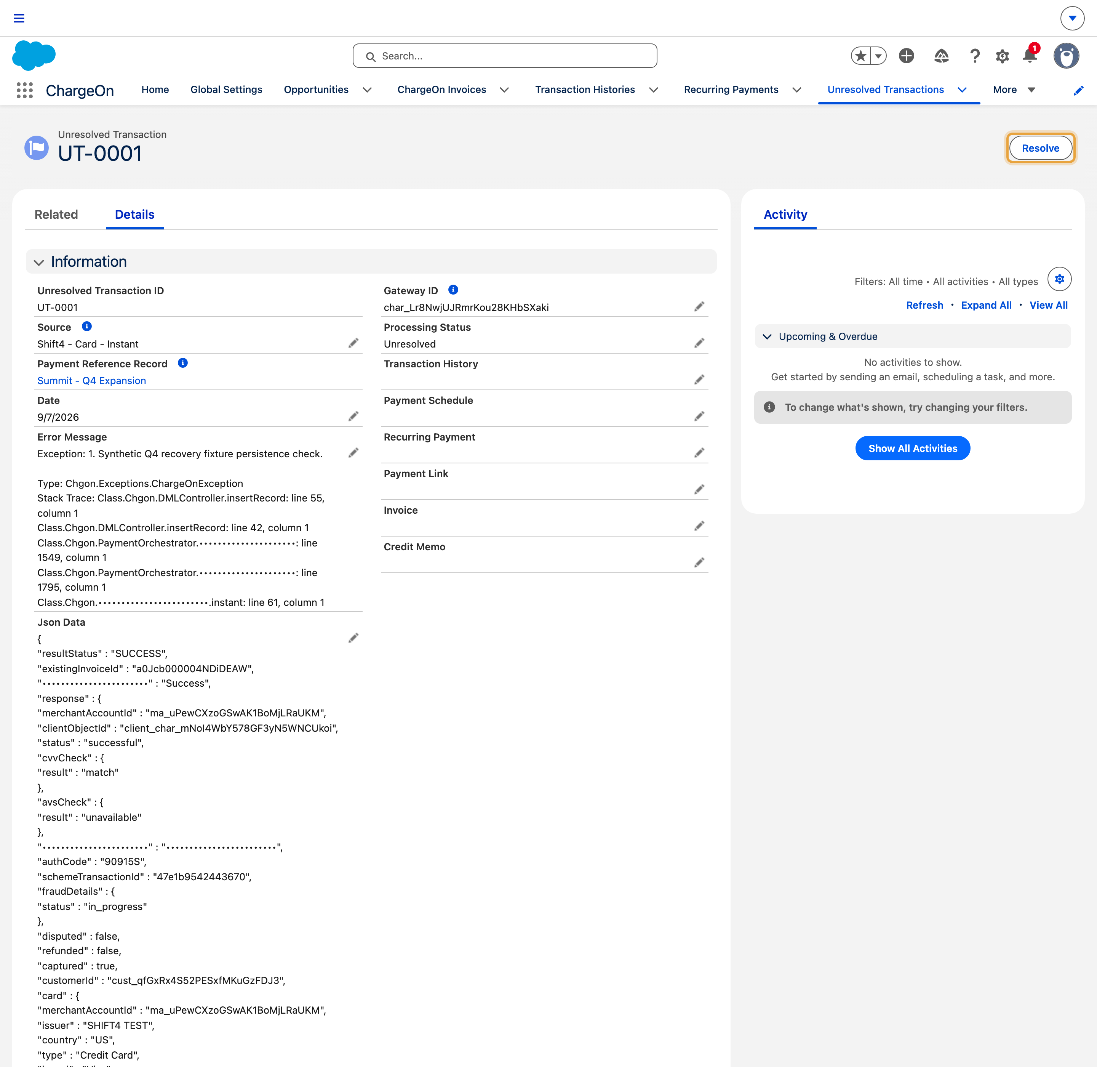Expand the Opportunities nav dropdown
Viewport: 1097px width, 1067px height.
[368, 90]
